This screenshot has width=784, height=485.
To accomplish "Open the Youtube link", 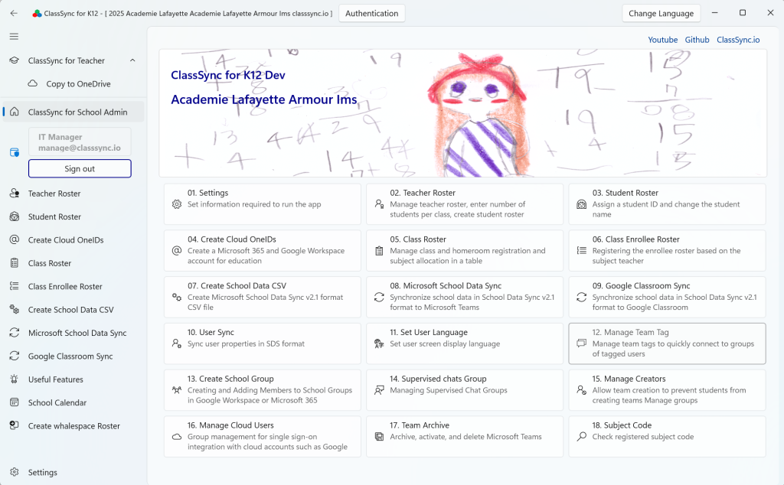I will click(x=662, y=40).
